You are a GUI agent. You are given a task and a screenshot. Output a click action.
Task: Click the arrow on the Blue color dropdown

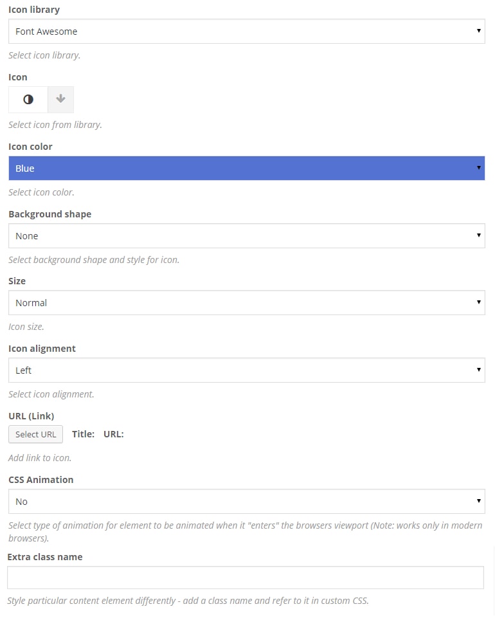(x=479, y=168)
